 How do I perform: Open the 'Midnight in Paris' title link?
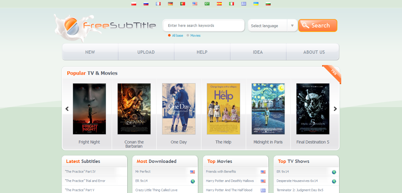[268, 142]
